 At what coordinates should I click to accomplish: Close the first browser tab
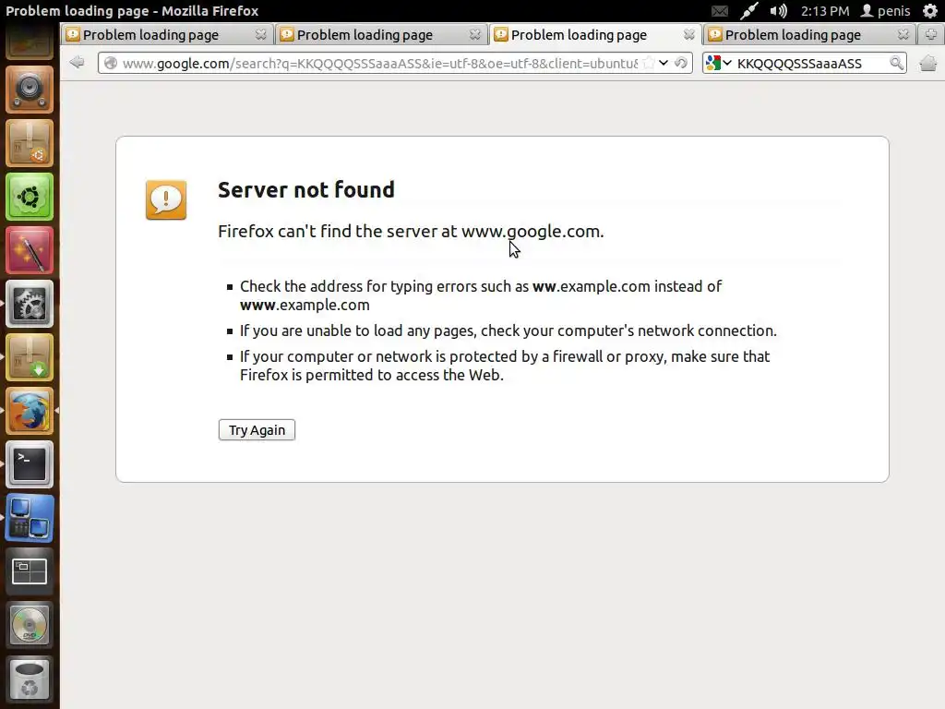pyautogui.click(x=260, y=34)
